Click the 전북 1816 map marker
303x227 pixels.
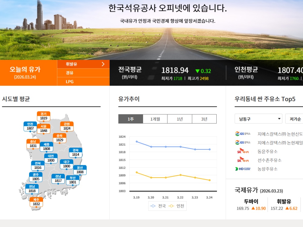[38, 166]
